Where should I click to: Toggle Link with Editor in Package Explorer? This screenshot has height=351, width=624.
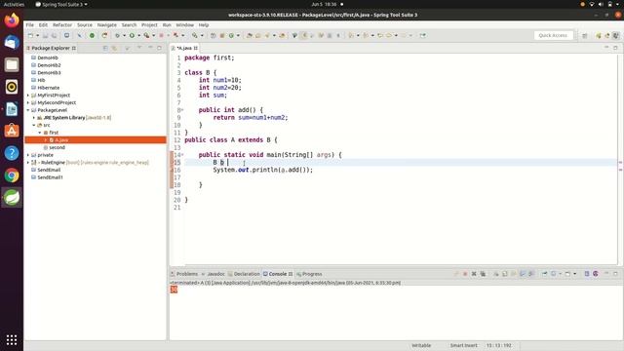(x=114, y=48)
